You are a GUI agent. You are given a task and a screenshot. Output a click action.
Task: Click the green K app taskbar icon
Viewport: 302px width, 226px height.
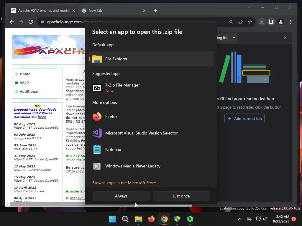tap(190, 219)
